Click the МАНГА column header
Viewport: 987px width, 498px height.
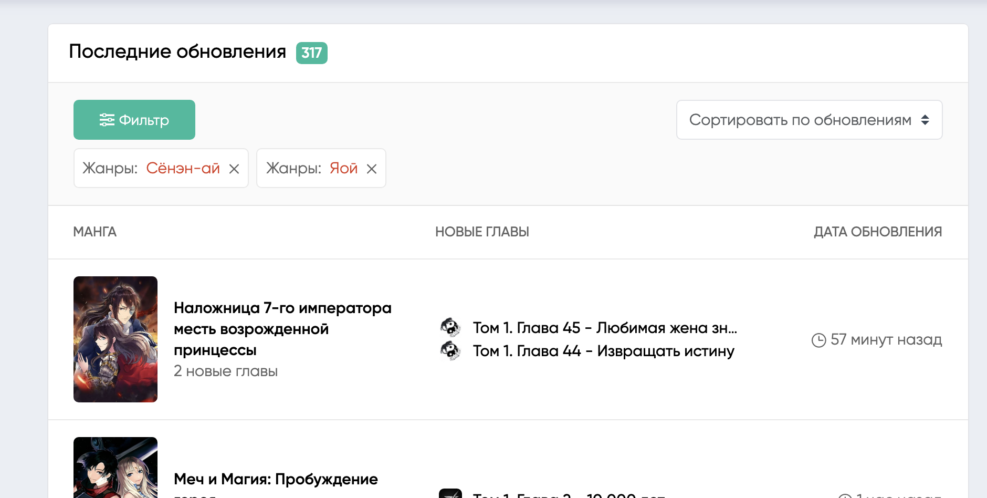click(95, 232)
